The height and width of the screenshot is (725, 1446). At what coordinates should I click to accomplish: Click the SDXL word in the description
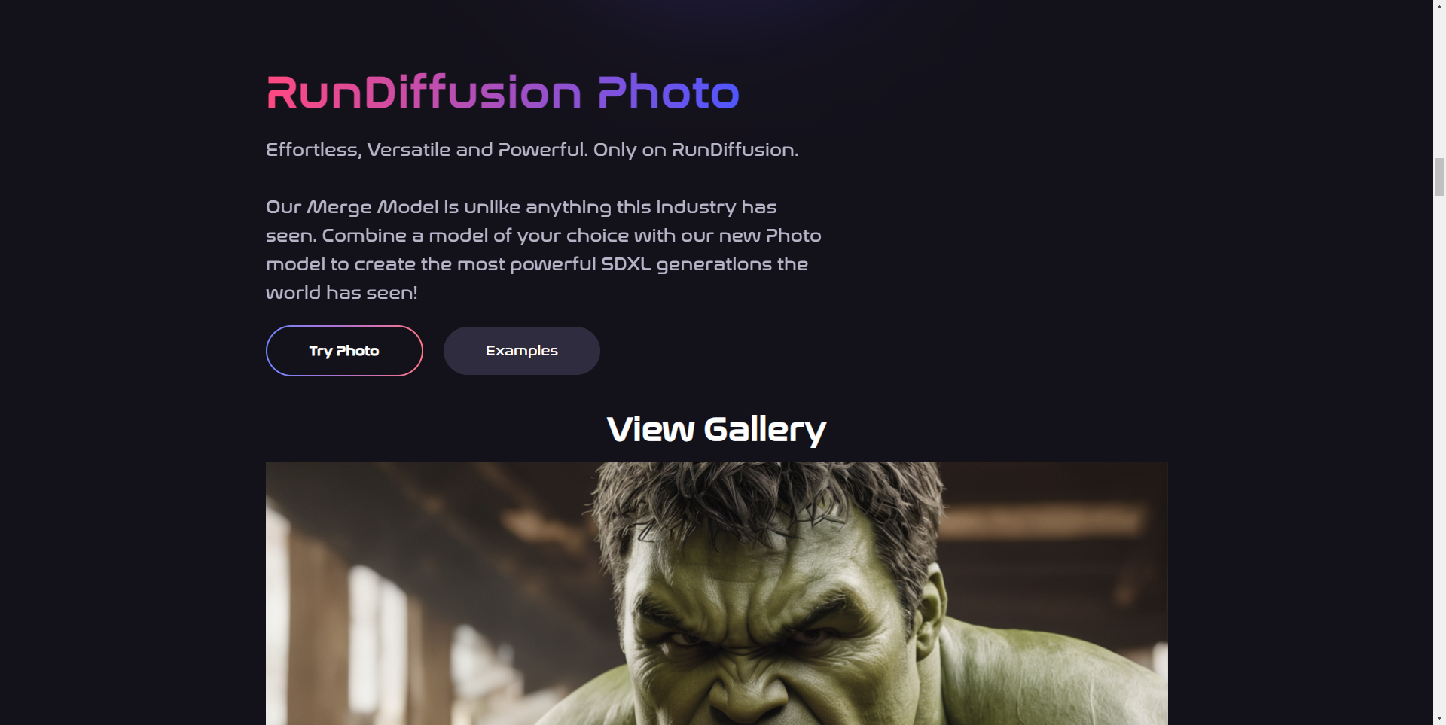point(626,264)
